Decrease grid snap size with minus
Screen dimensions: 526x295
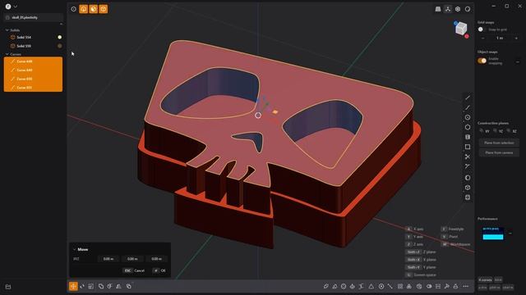[482, 39]
